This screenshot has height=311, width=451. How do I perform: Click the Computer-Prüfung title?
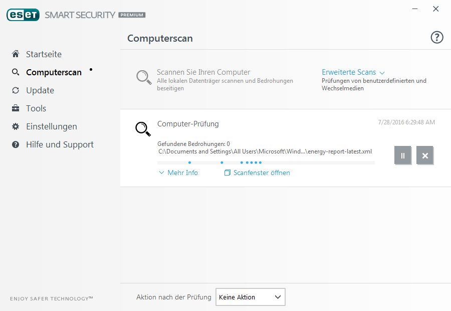[x=188, y=124]
